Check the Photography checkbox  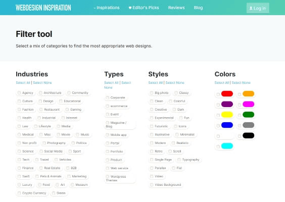(44, 143)
